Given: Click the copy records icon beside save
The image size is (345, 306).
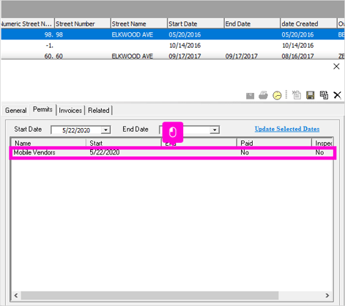Looking at the screenshot, I should pos(324,95).
